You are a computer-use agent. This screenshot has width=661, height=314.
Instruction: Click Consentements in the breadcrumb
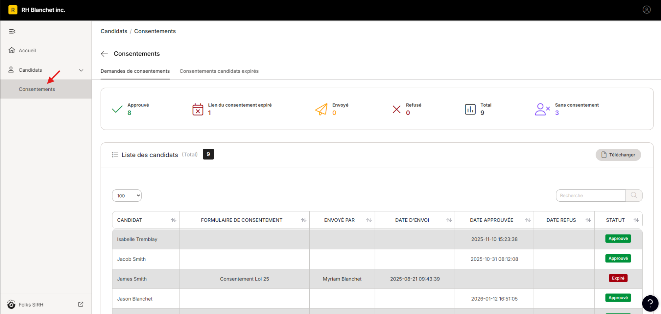click(155, 31)
